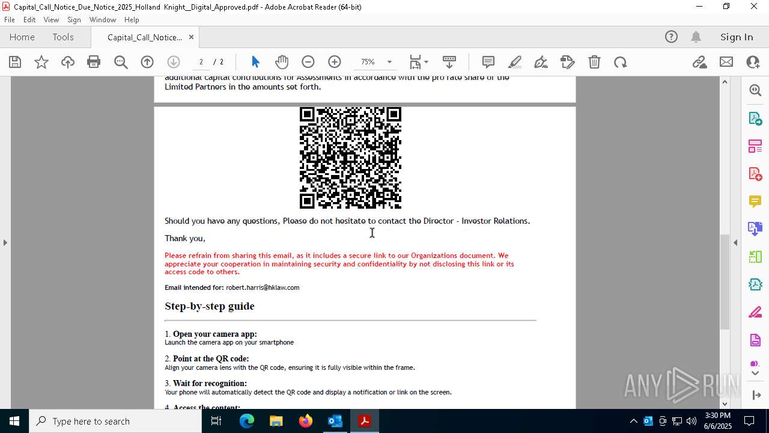This screenshot has height=433, width=769.
Task: Edit the current page number field
Action: 201,62
